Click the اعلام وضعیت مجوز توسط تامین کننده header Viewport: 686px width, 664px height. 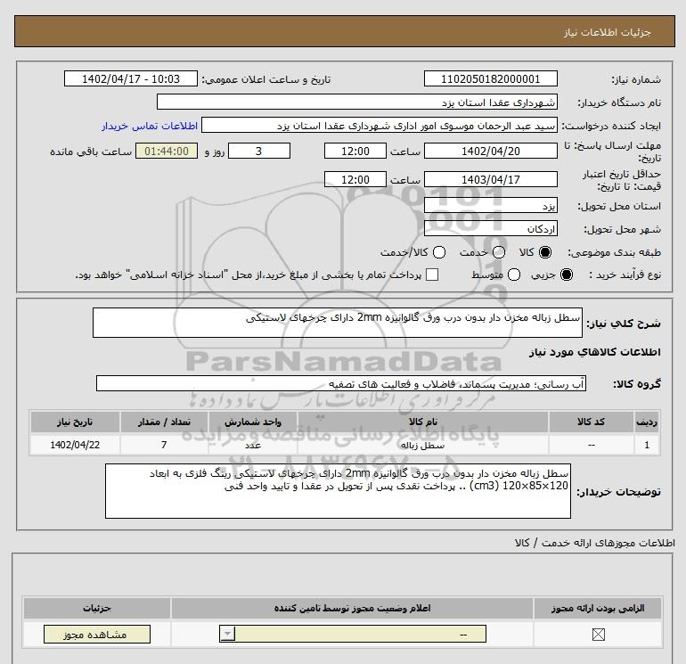point(352,608)
